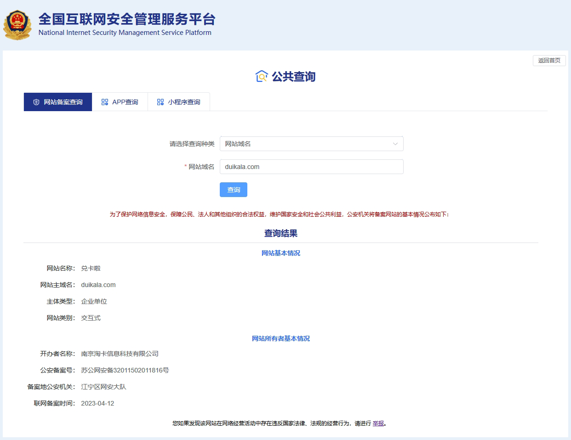
Task: Click the 公共查询 heading
Action: tap(294, 76)
